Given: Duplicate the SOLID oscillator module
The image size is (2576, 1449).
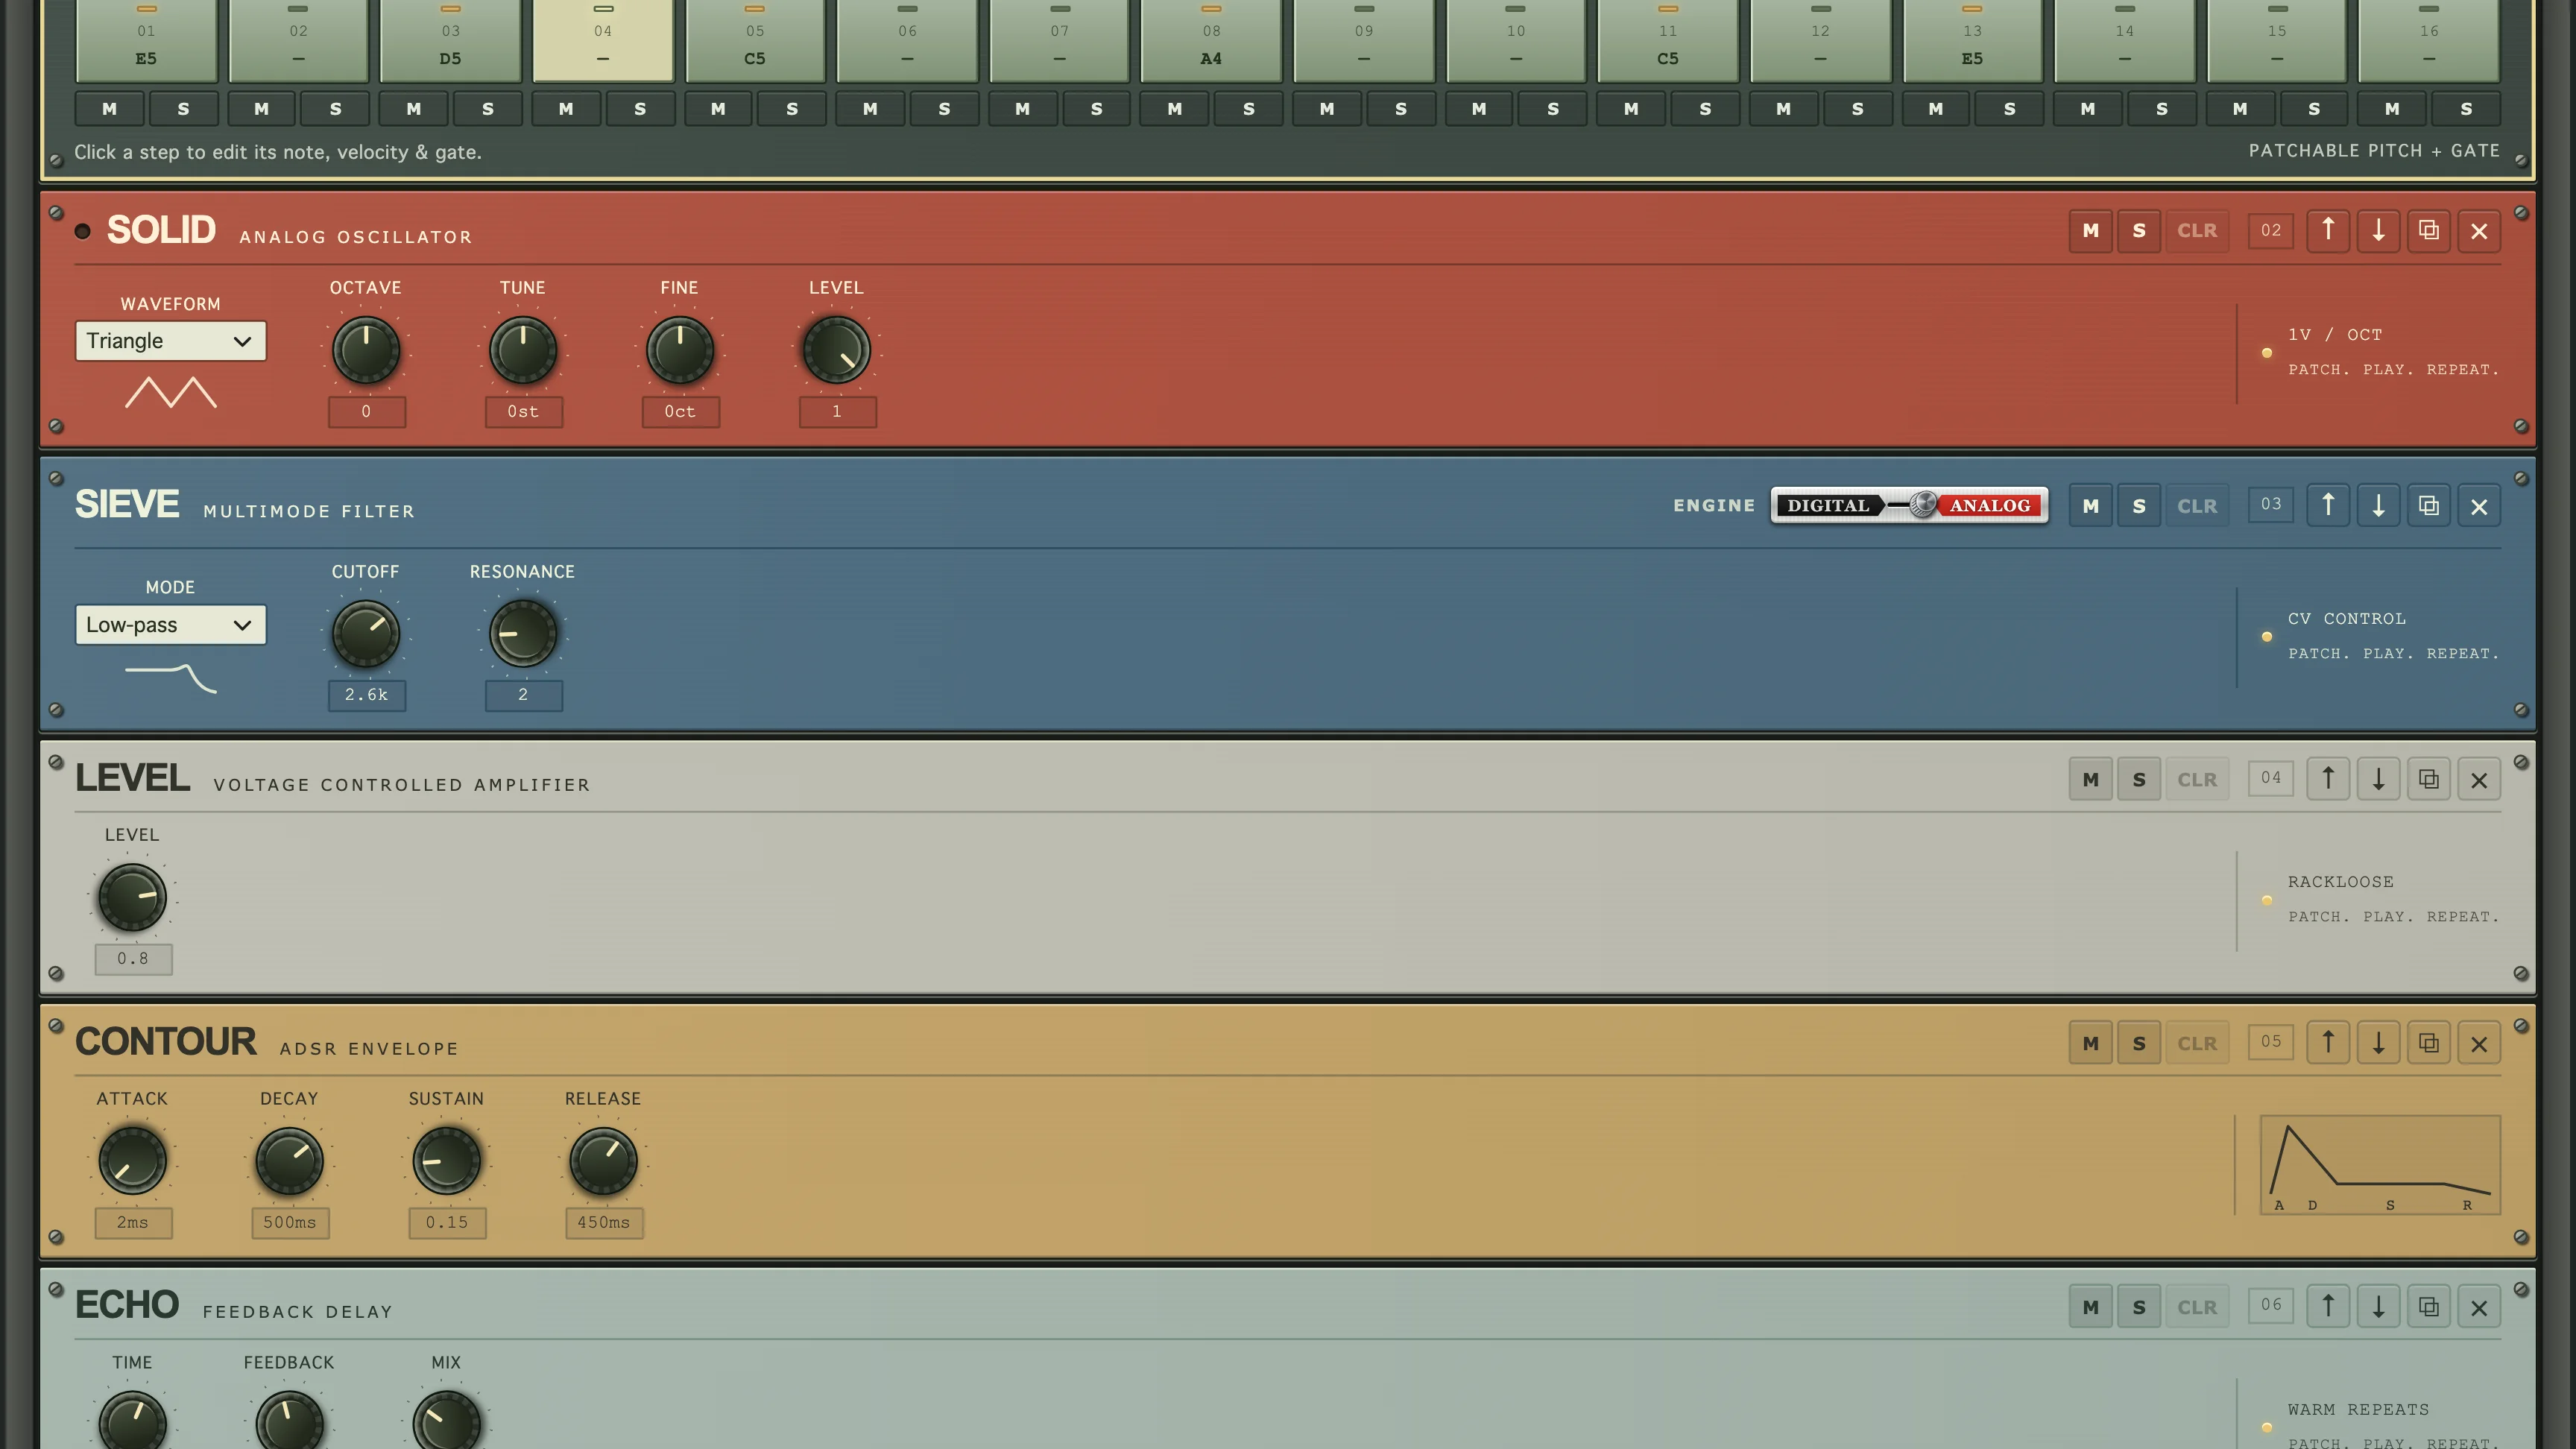Looking at the screenshot, I should [x=2428, y=230].
